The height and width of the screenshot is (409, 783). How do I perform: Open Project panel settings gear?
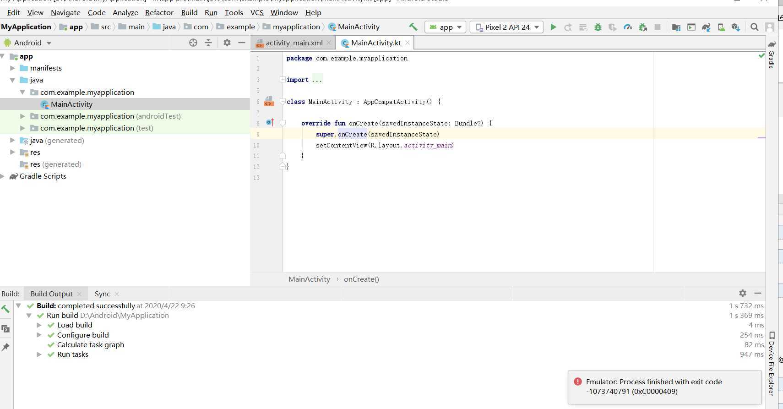(227, 43)
